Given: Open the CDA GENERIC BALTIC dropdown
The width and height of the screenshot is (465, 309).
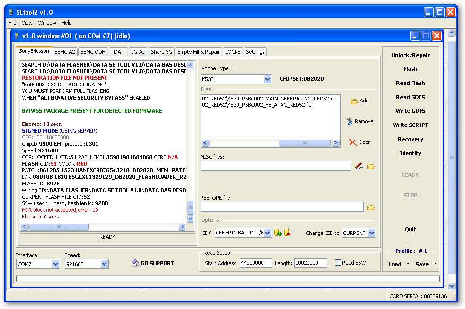Looking at the screenshot, I should point(267,233).
